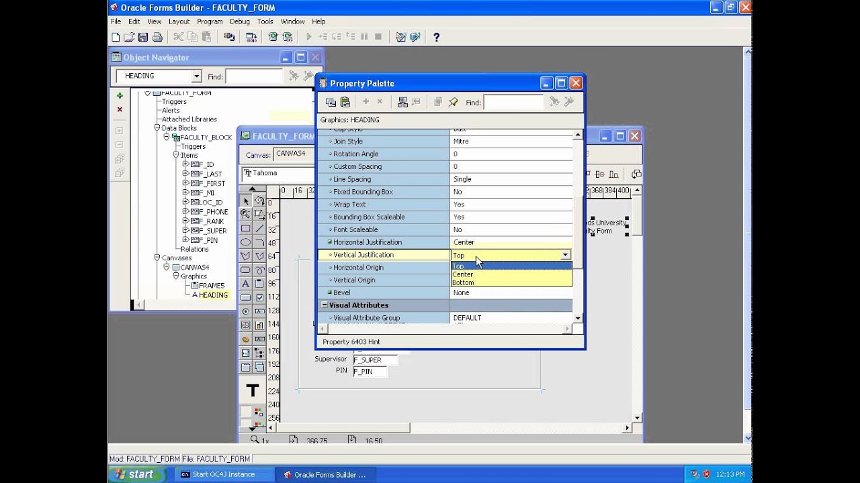Image resolution: width=860 pixels, height=483 pixels.
Task: Select the Ellipse drawing tool
Action: [x=246, y=242]
